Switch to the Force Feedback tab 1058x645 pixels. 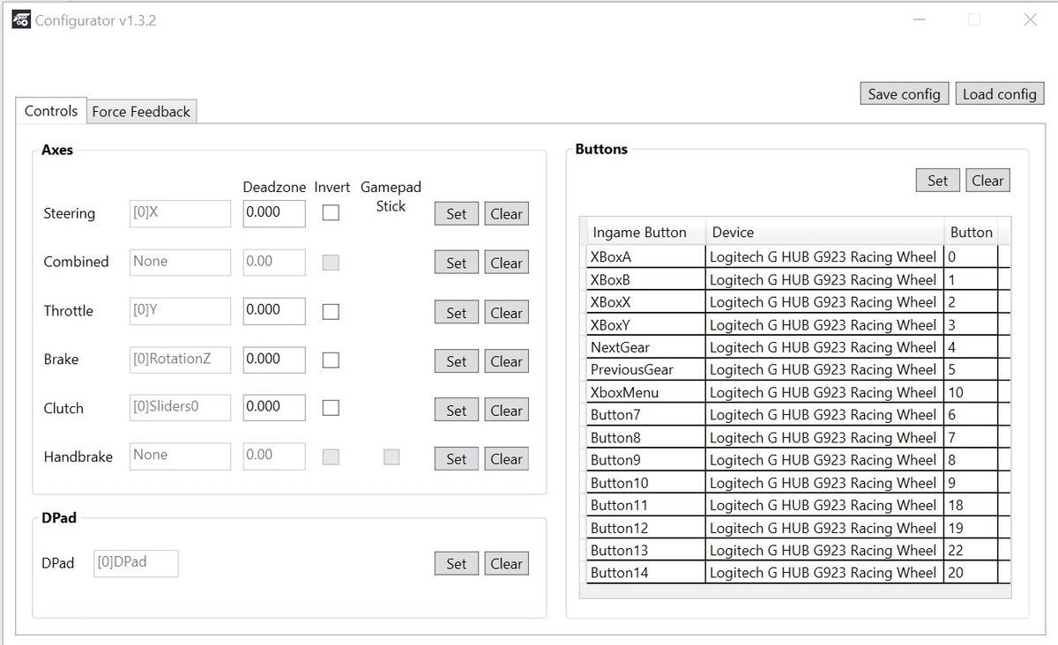[141, 112]
